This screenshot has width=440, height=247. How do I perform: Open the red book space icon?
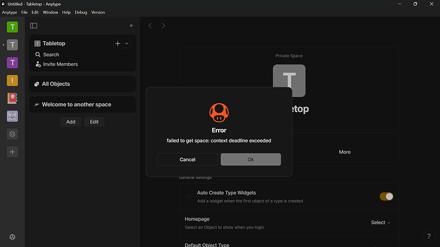tap(12, 98)
